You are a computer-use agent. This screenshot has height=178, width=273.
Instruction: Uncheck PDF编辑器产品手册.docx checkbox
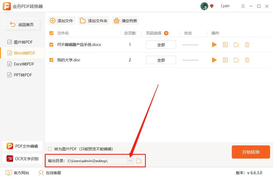pyautogui.click(x=51, y=45)
